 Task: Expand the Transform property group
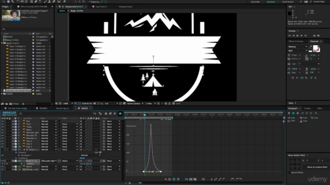click(16, 158)
